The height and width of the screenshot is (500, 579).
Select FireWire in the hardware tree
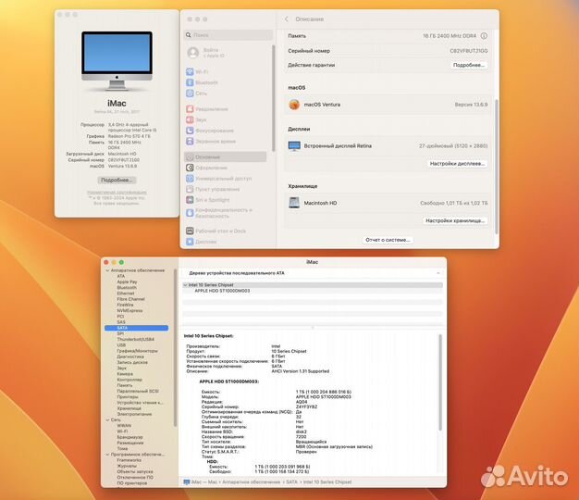[x=125, y=305]
